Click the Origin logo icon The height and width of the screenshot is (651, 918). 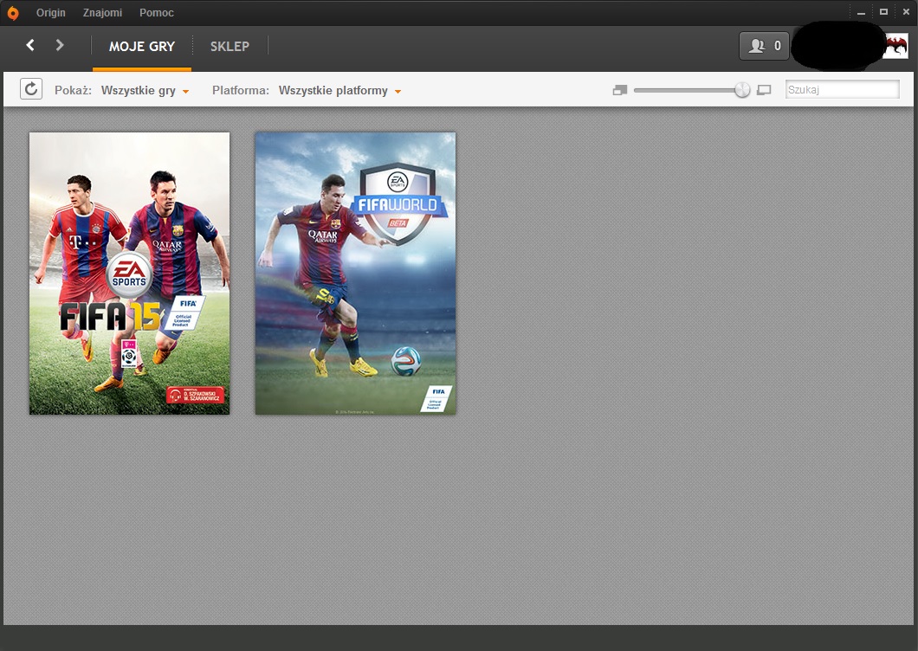point(13,13)
